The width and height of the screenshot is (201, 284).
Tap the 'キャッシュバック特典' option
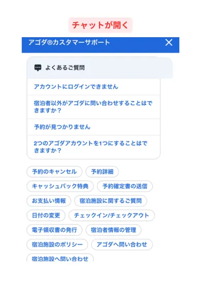60,186
